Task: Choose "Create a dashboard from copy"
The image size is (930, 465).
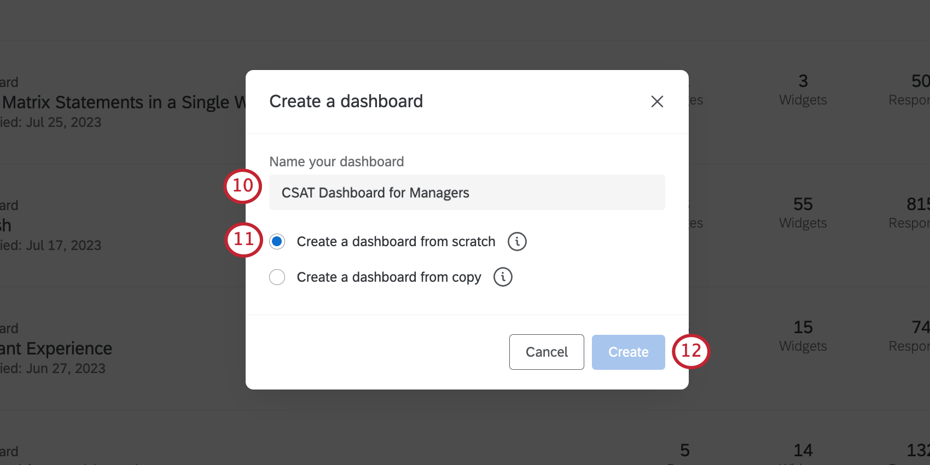Action: (x=277, y=277)
